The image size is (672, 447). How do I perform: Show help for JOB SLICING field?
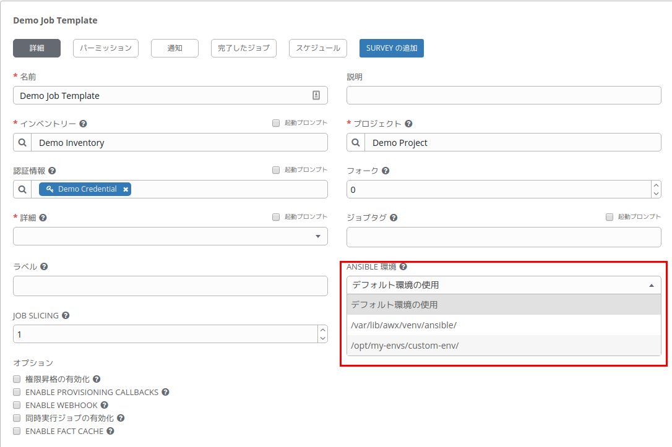pos(66,315)
